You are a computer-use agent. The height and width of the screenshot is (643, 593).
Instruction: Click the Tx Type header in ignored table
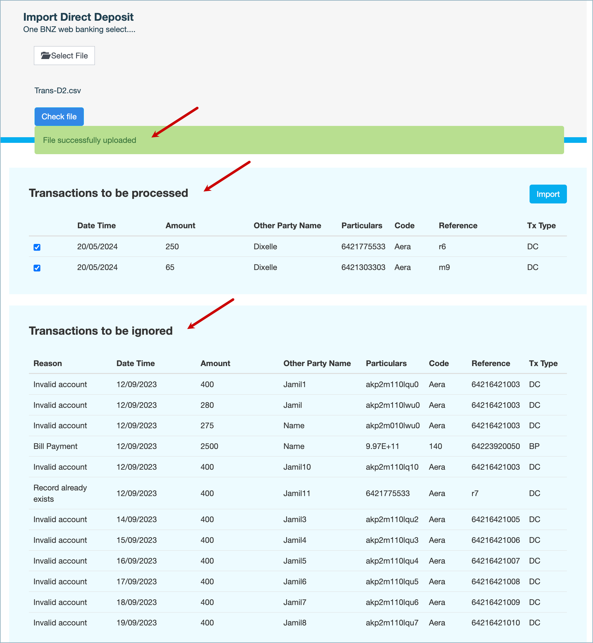click(x=543, y=363)
